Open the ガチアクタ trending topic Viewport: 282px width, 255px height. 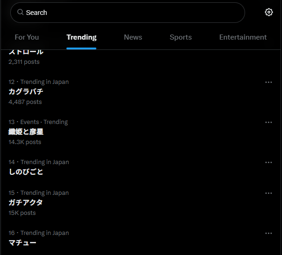tap(26, 203)
